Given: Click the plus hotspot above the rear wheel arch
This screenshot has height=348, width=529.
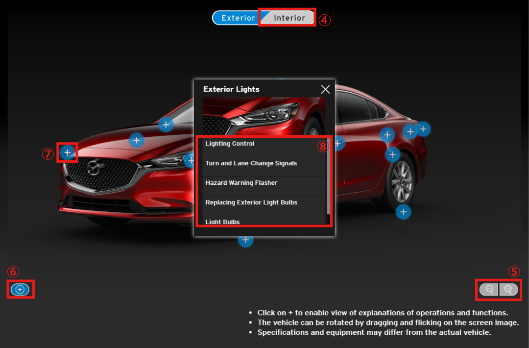Looking at the screenshot, I should click(x=392, y=154).
